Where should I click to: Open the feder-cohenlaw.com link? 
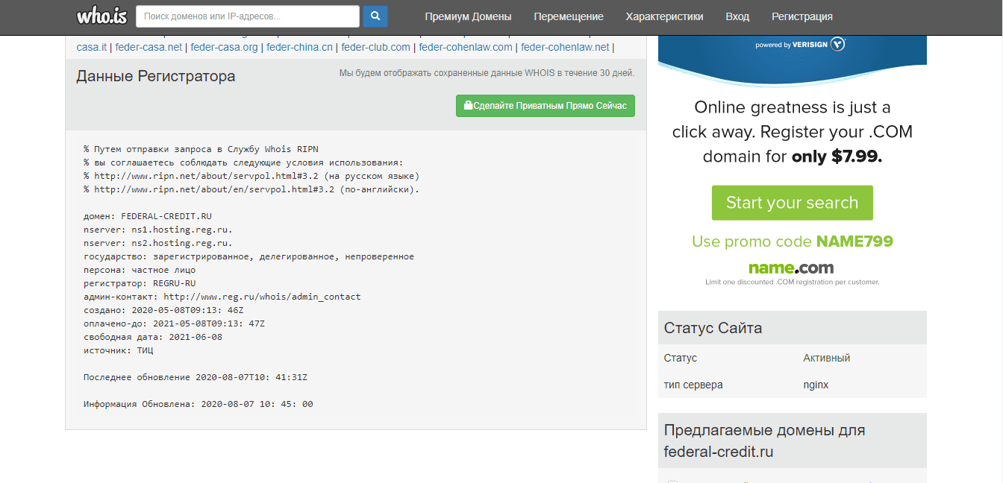coord(466,47)
